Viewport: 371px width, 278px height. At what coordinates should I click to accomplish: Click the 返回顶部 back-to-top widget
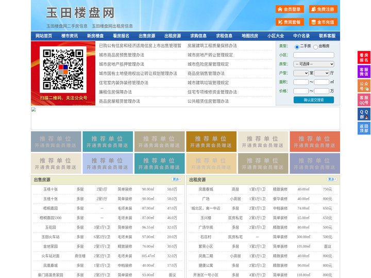(x=364, y=128)
